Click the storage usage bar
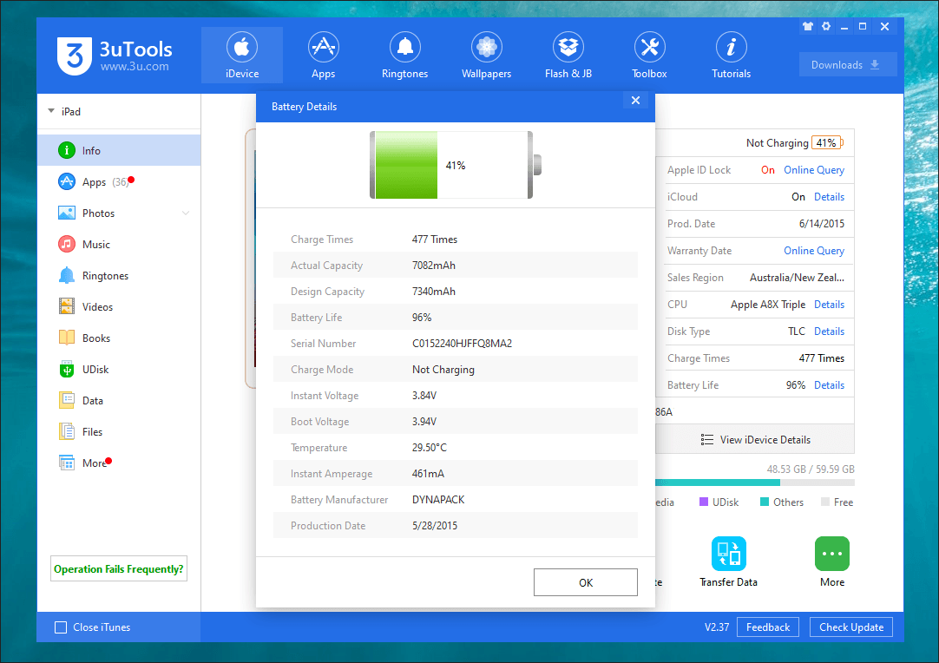This screenshot has height=663, width=939. point(755,482)
